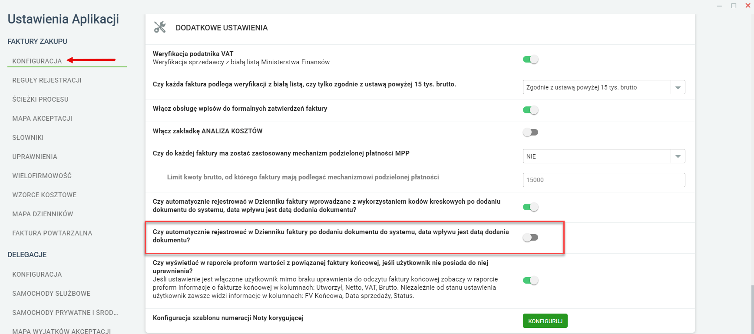Screen dimensions: 754x334
Task: Toggle Weryfikacja podatnika VAT switch
Action: coord(530,60)
